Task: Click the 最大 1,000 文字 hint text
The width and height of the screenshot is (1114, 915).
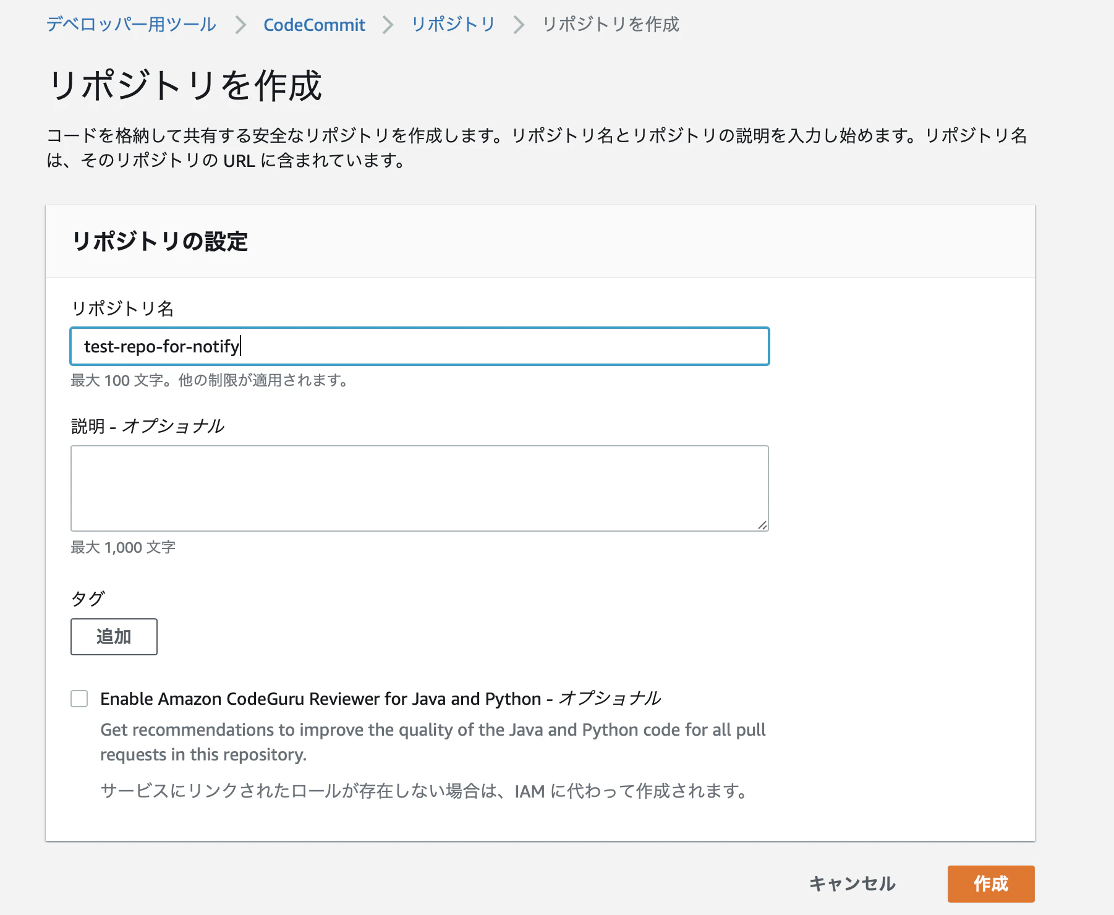Action: pyautogui.click(x=123, y=547)
